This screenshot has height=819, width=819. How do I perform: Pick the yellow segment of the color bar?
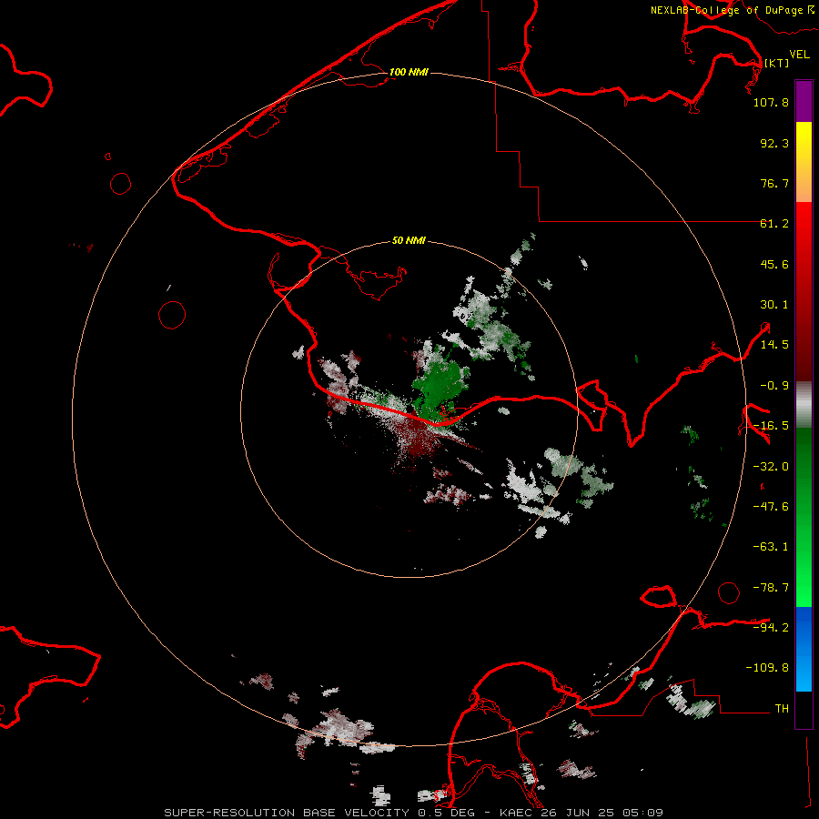[x=804, y=138]
